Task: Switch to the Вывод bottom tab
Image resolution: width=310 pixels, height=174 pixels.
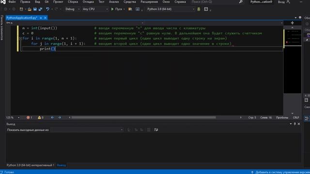Action: (62, 165)
